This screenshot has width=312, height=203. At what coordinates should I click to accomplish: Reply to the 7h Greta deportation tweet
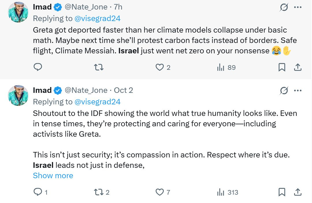pyautogui.click(x=38, y=67)
